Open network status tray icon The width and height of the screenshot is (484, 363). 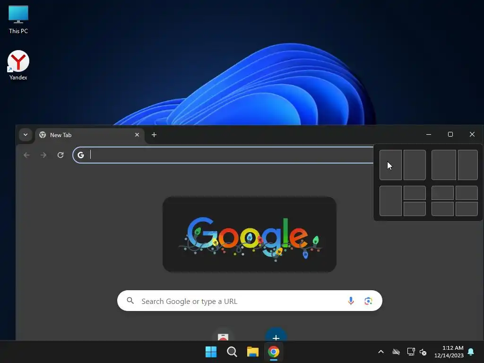411,352
